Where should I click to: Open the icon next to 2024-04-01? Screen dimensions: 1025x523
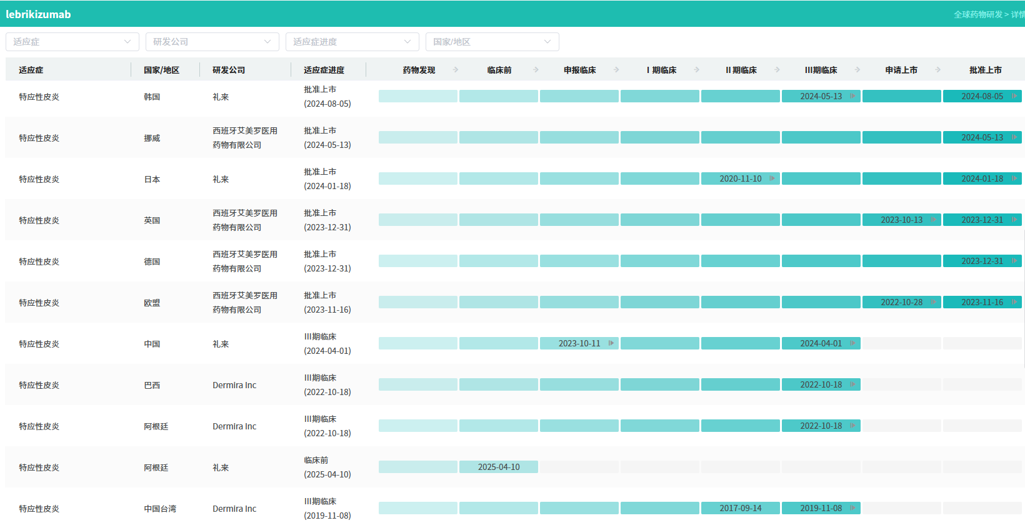pyautogui.click(x=852, y=343)
